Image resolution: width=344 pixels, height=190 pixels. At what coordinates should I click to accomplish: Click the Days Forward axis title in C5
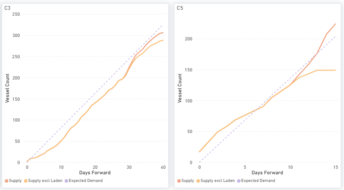pos(267,173)
